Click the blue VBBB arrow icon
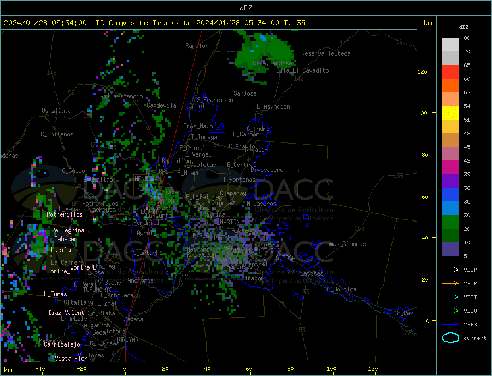 pyautogui.click(x=450, y=324)
